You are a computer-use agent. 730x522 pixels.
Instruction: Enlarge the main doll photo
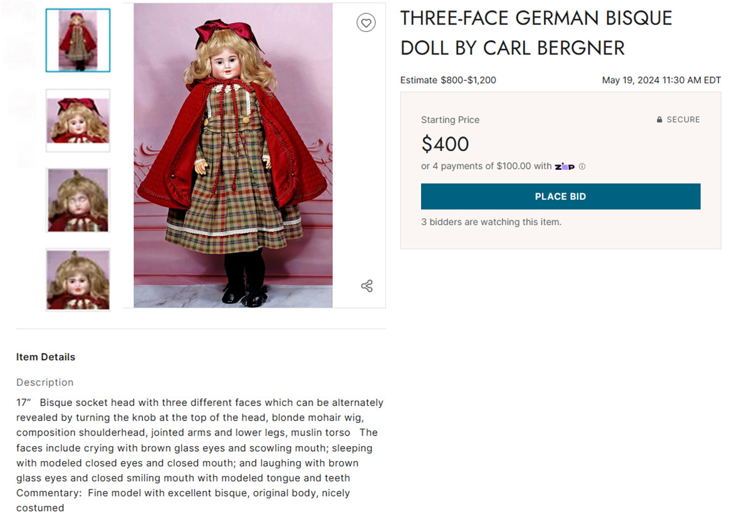coord(232,156)
